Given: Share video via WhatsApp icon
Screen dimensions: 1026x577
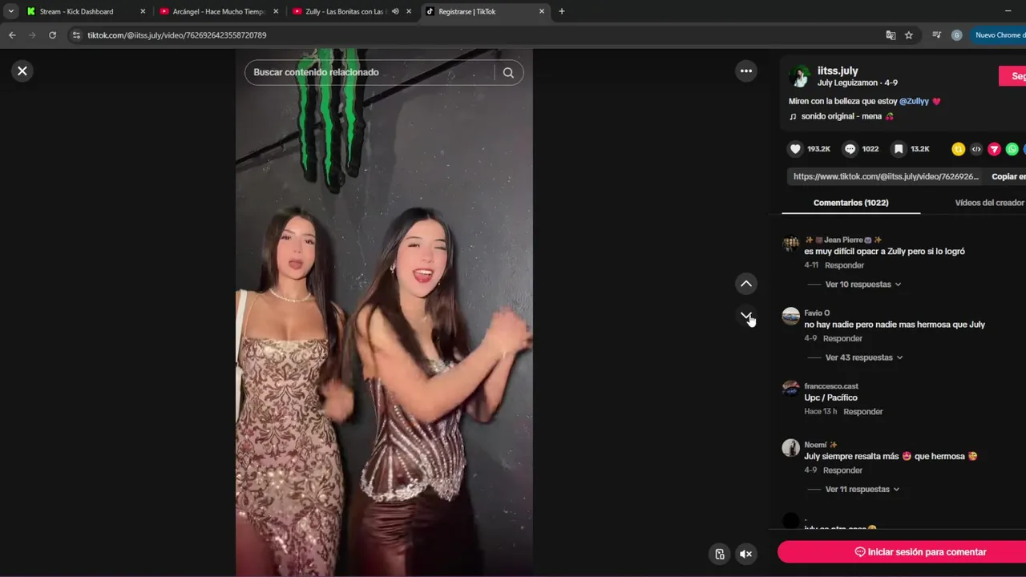Looking at the screenshot, I should [x=1012, y=149].
